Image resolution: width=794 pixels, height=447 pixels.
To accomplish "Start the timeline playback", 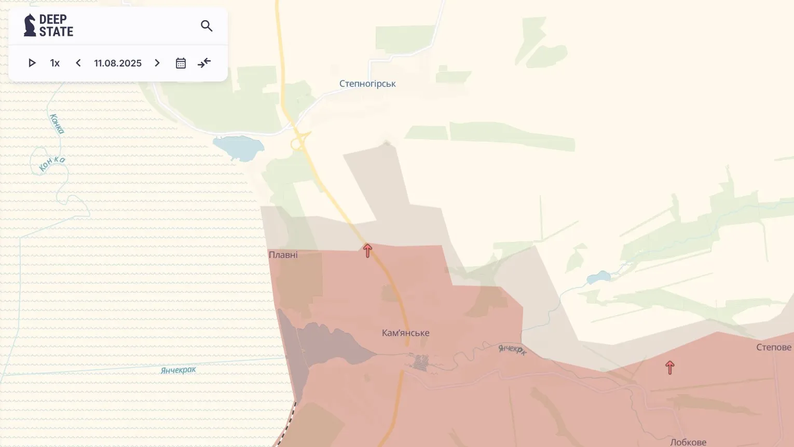I will [x=32, y=63].
